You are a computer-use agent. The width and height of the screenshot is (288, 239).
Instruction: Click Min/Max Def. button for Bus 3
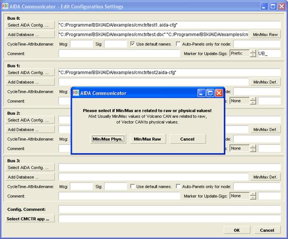pyautogui.click(x=265, y=177)
